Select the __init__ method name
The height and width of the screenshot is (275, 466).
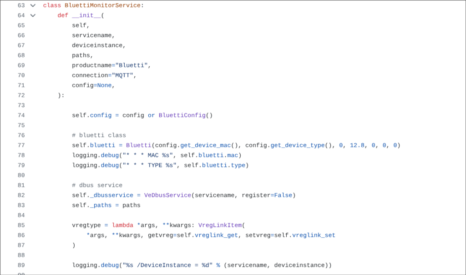[86, 15]
